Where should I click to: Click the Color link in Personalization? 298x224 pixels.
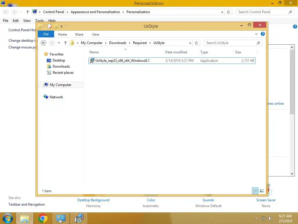151,200
